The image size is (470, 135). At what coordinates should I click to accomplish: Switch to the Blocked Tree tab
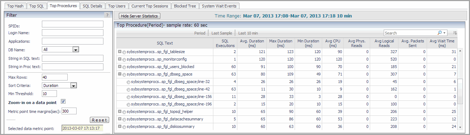click(x=185, y=6)
